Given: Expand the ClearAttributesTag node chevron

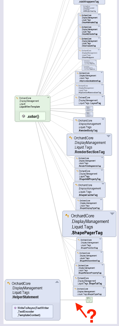Looking at the screenshot, I should pos(99,27).
